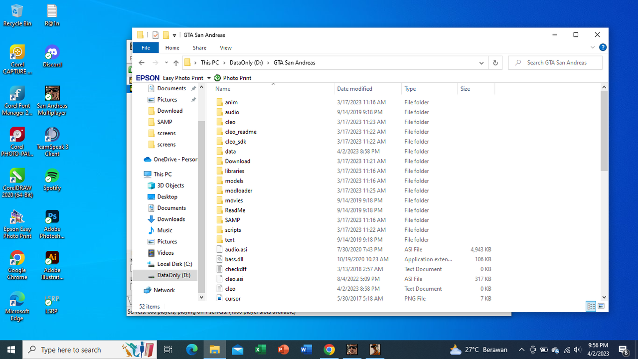The height and width of the screenshot is (359, 638).
Task: Open Corel Font Manager desktop shortcut
Action: 17,100
